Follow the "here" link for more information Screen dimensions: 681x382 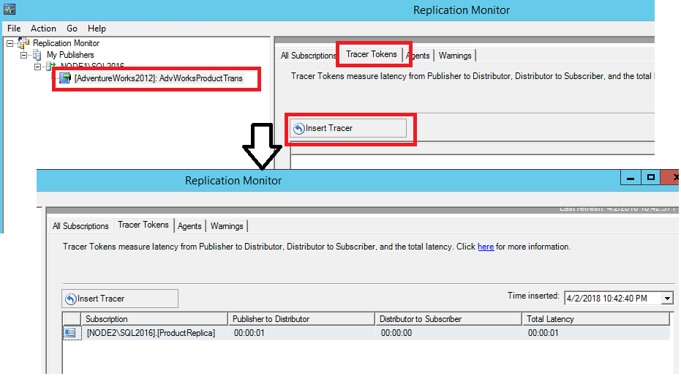click(x=486, y=247)
